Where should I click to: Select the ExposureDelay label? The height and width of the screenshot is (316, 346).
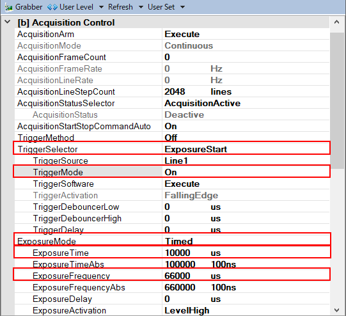pos(62,299)
